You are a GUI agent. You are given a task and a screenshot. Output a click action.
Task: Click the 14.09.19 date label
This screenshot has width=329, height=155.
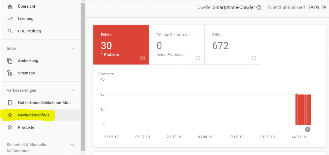pyautogui.click(x=299, y=137)
